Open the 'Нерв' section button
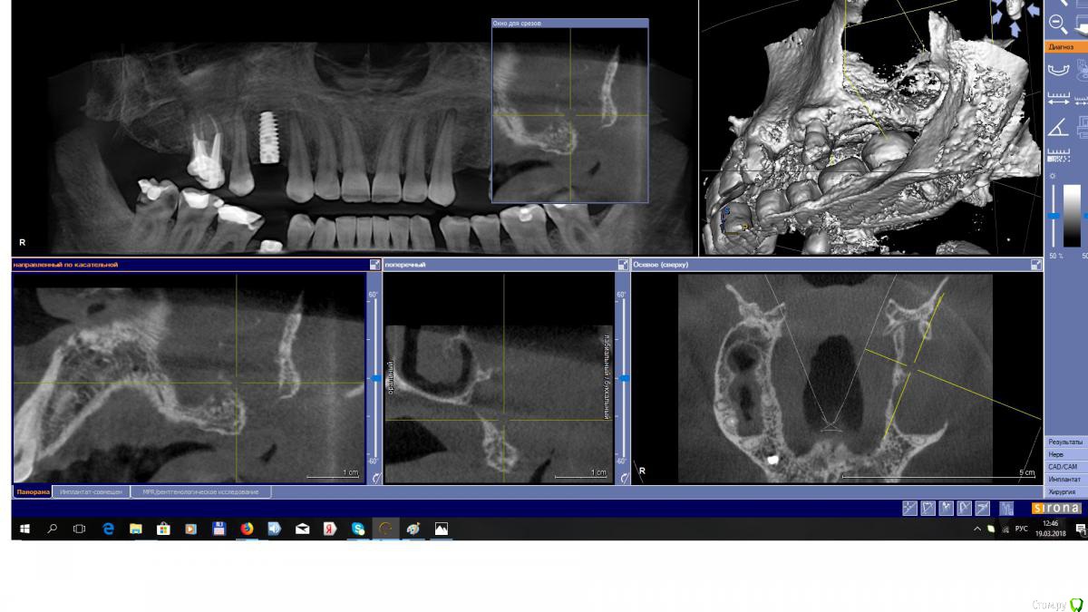Screen dimensions: 1088x612 tap(1064, 454)
